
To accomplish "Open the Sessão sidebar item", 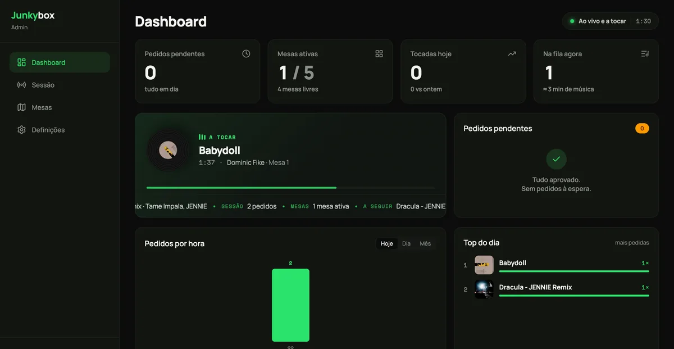I will pyautogui.click(x=60, y=85).
